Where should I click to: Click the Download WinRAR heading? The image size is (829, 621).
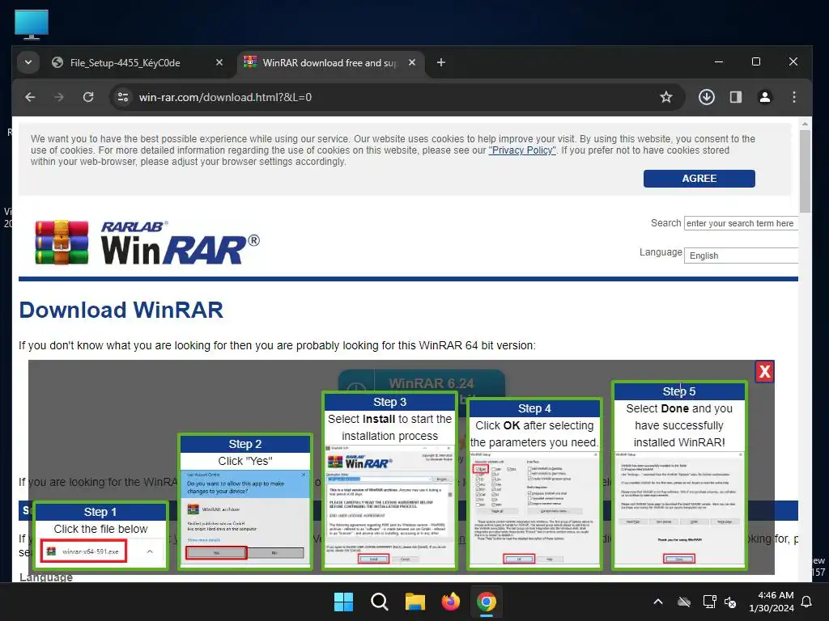click(121, 310)
